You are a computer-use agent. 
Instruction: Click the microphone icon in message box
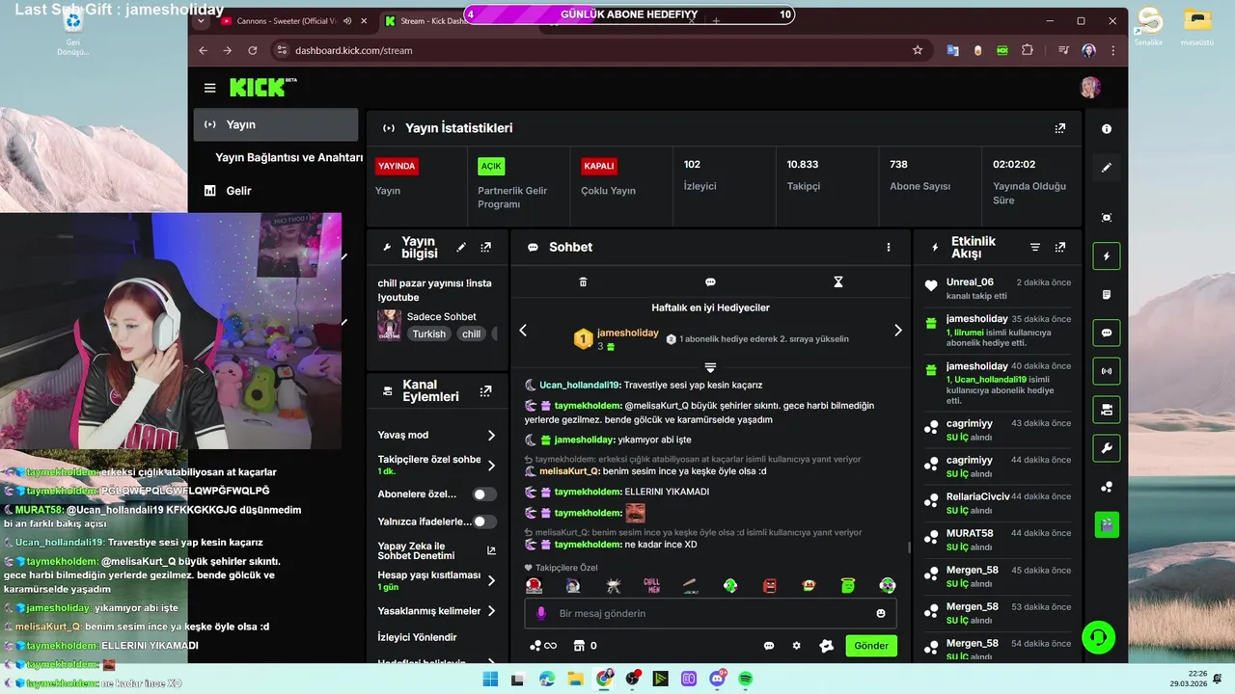pos(541,613)
